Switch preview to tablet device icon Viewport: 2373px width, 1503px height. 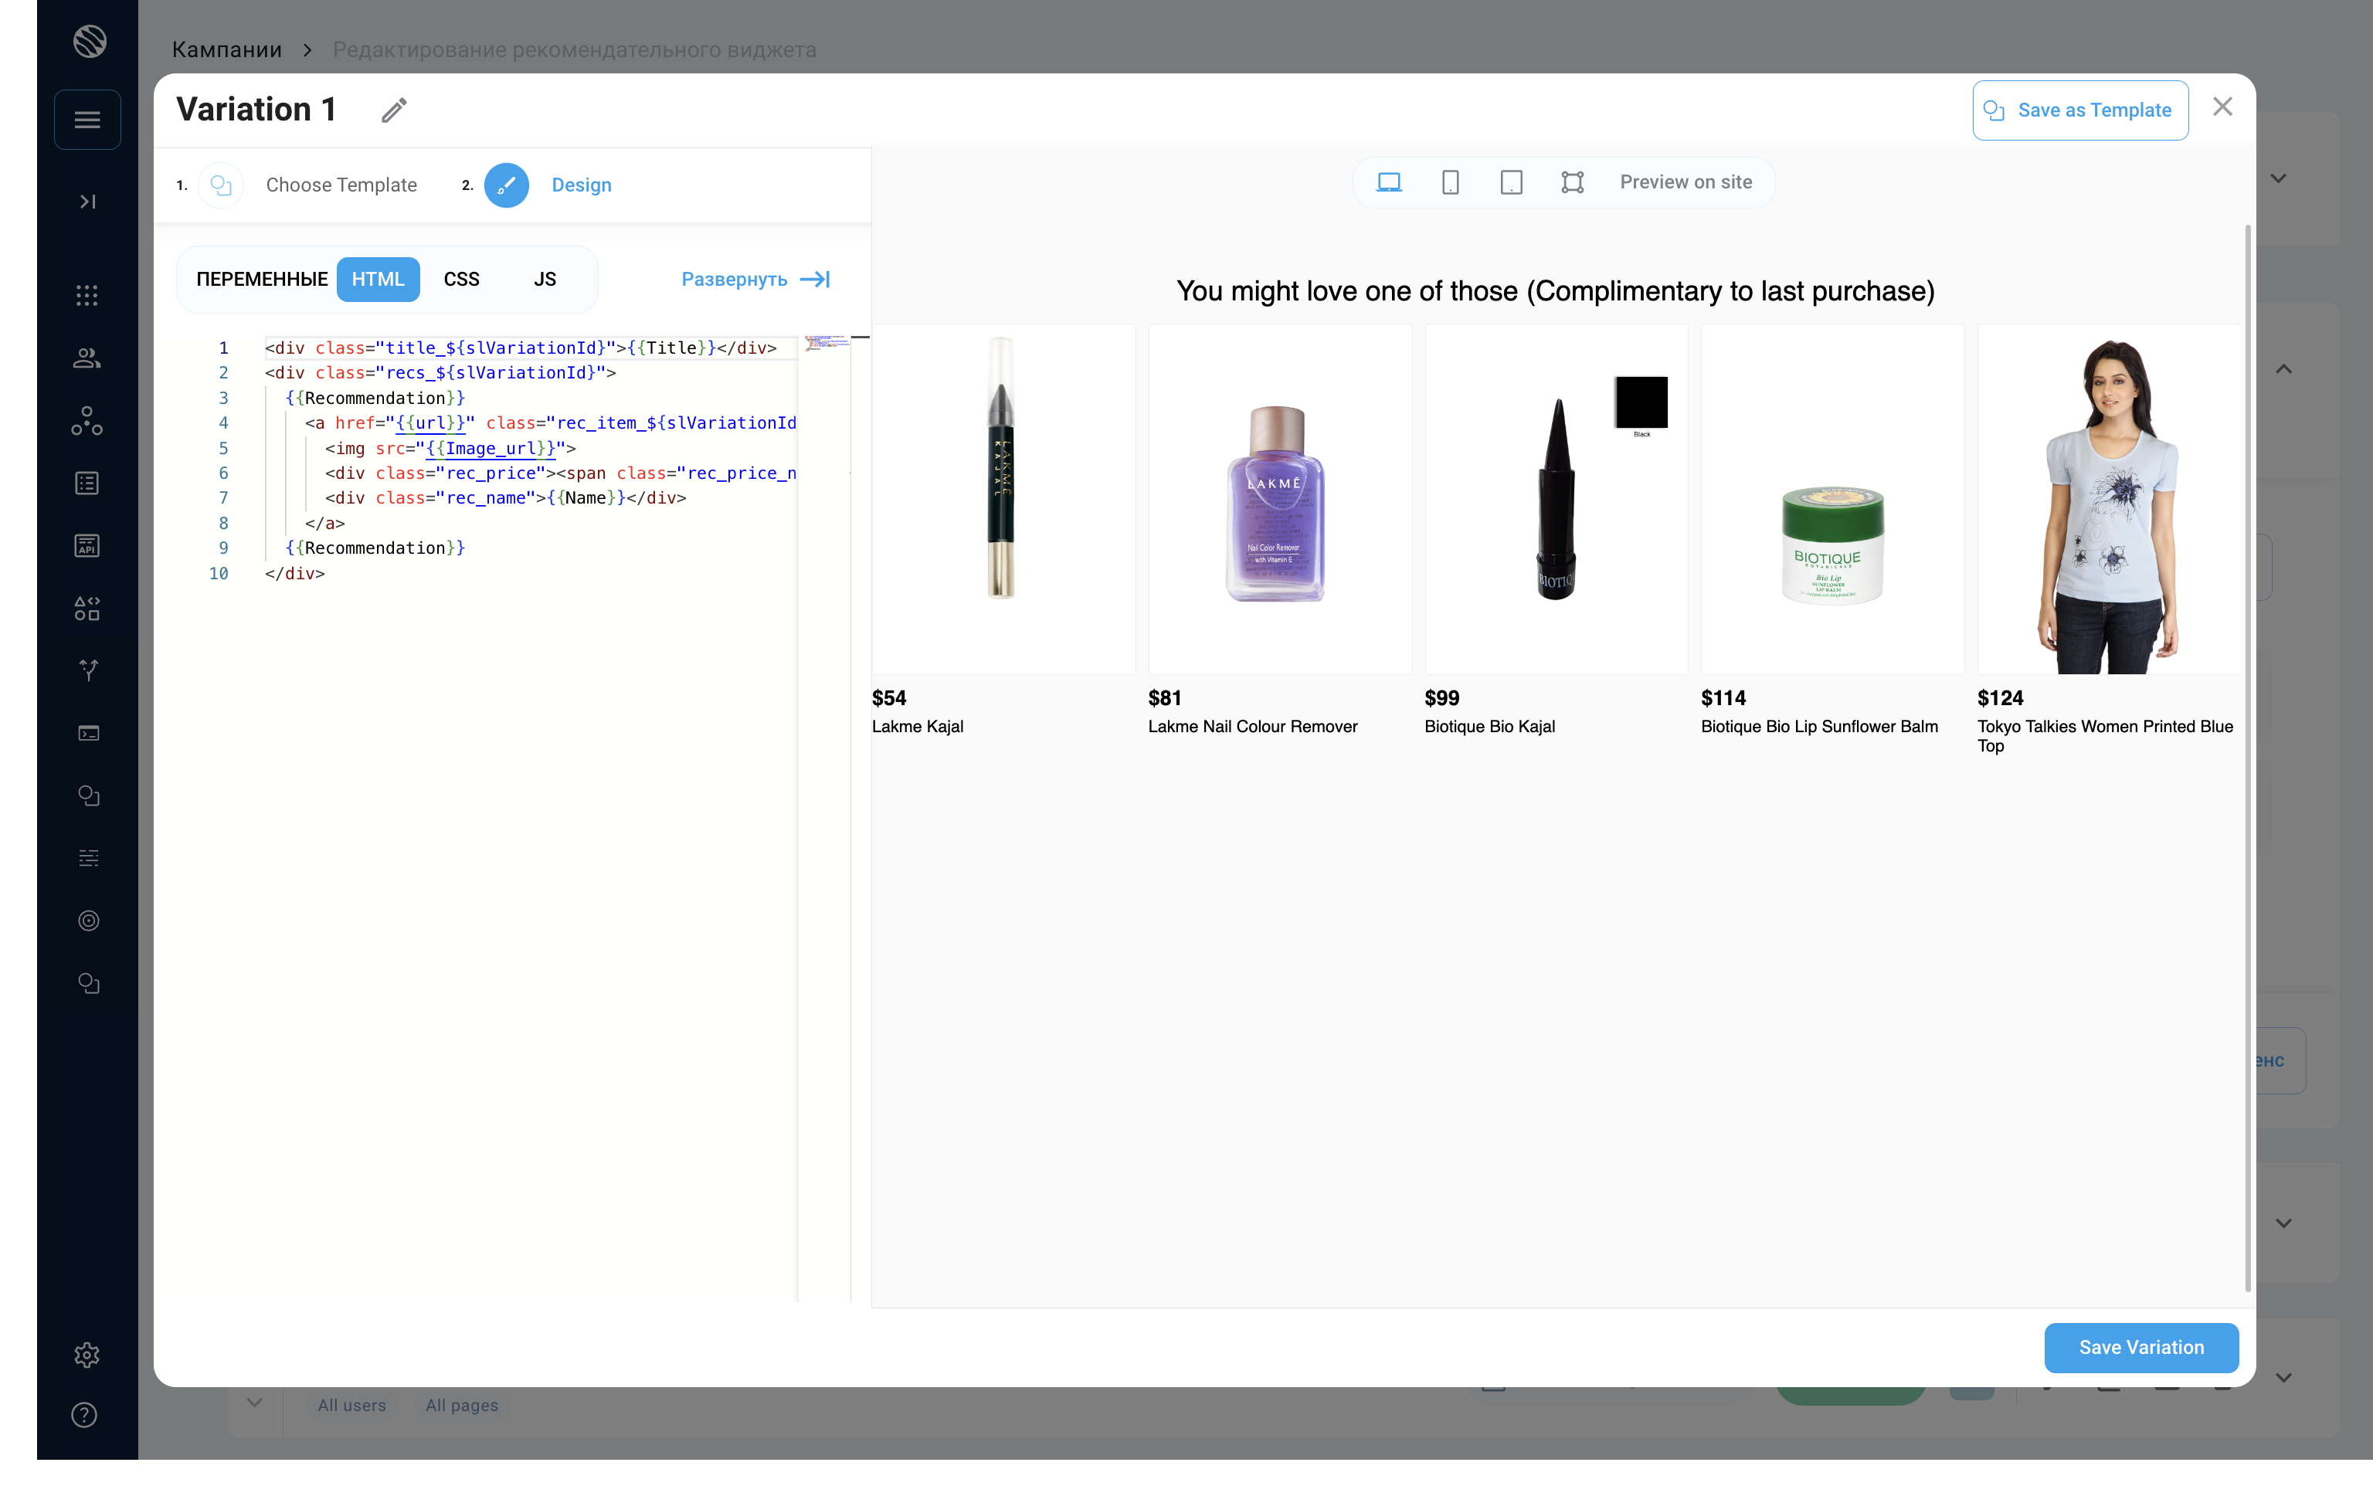click(1511, 182)
